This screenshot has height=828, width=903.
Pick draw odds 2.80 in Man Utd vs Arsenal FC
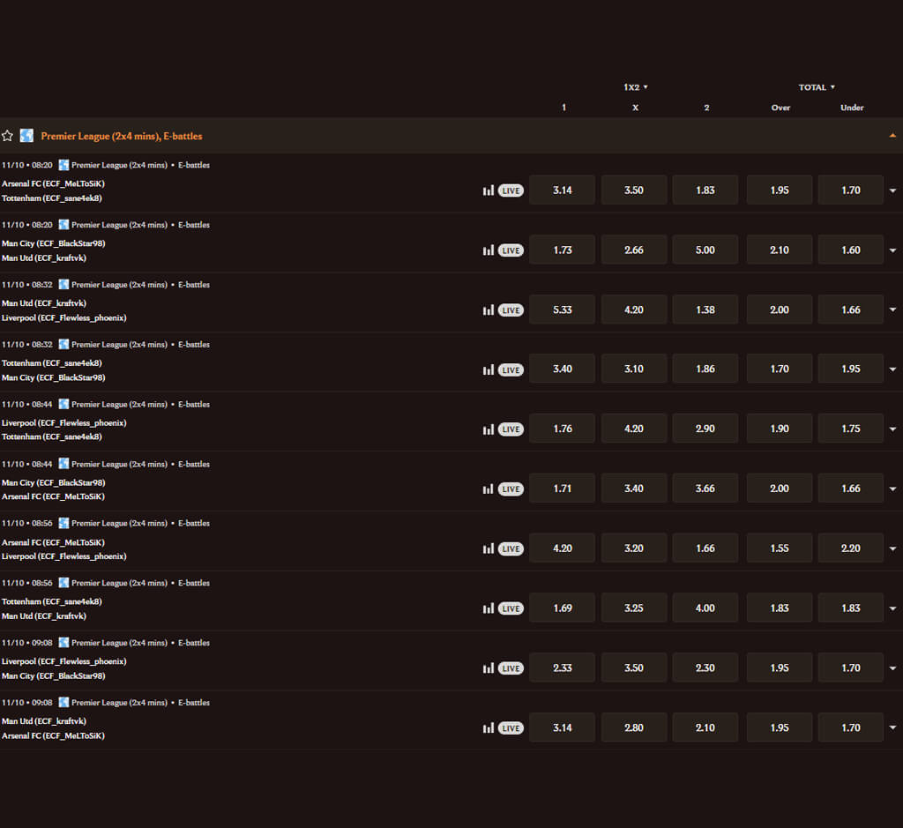pos(633,727)
